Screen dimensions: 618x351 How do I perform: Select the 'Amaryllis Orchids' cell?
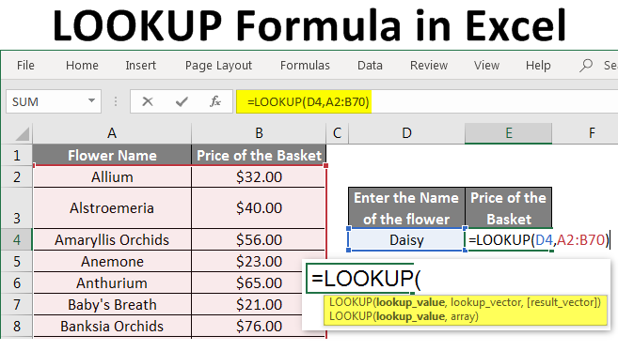[112, 239]
